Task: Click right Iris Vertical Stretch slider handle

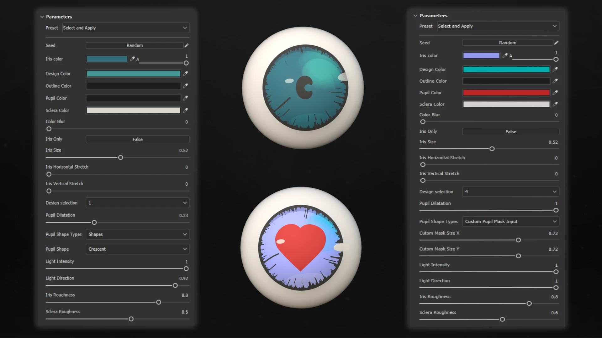Action: (423, 181)
